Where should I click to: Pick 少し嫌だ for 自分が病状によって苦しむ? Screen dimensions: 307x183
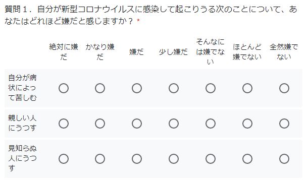point(174,88)
